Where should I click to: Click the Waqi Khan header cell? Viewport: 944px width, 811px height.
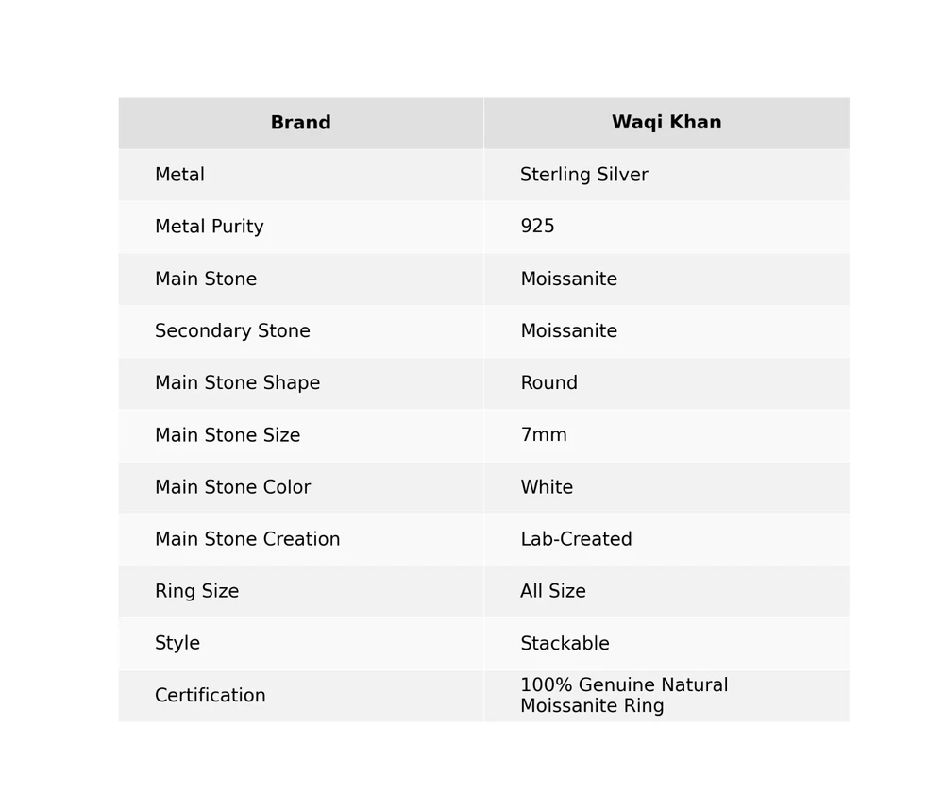[x=666, y=123]
